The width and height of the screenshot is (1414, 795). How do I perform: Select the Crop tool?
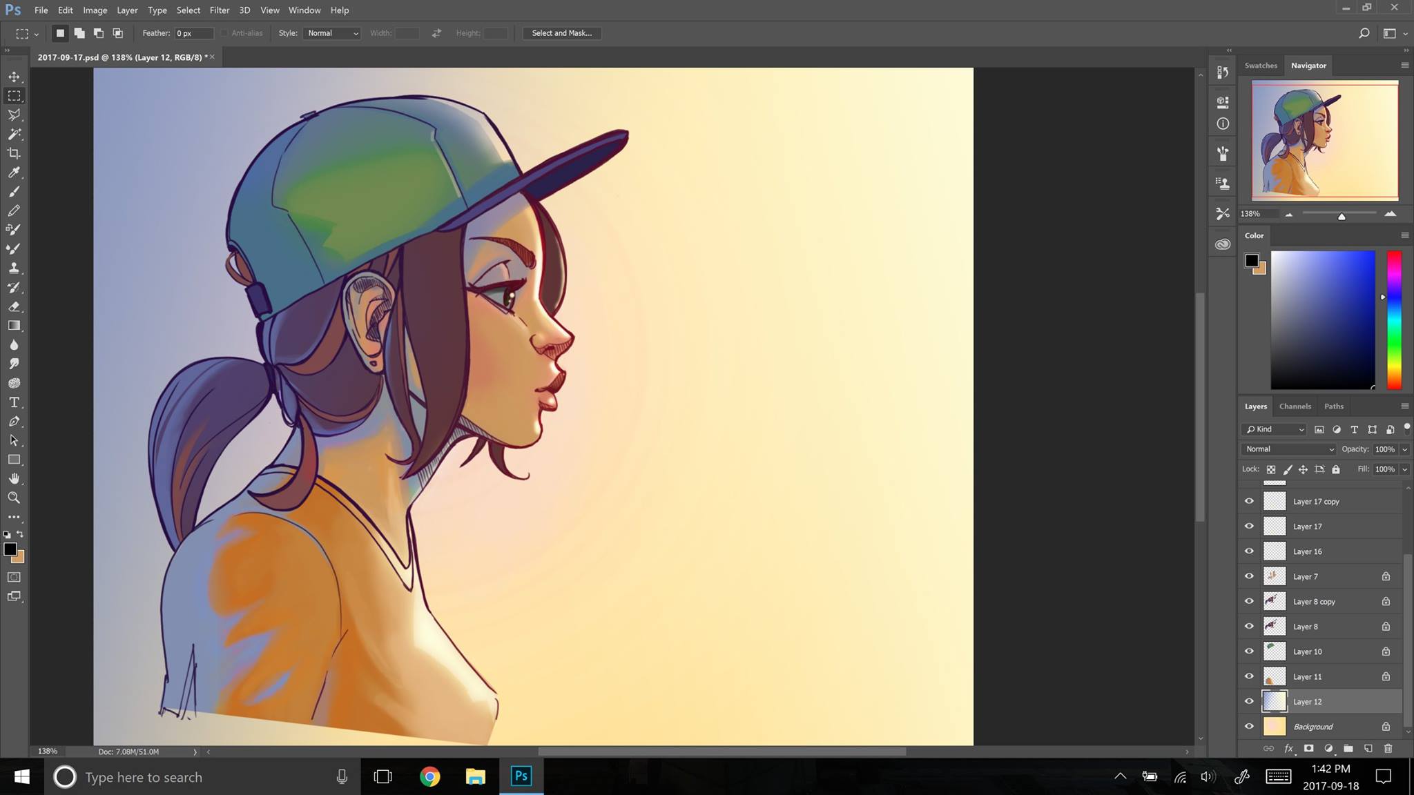[14, 153]
